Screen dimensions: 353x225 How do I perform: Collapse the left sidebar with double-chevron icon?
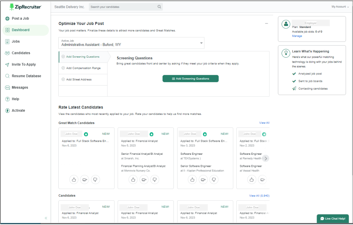(x=46, y=218)
